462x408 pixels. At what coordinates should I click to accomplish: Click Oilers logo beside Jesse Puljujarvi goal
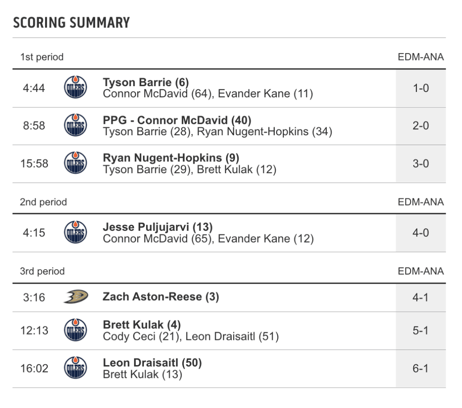pyautogui.click(x=75, y=233)
